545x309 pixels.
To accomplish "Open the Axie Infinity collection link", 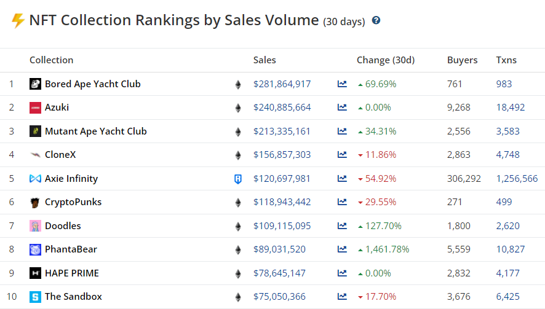I will pyautogui.click(x=71, y=179).
